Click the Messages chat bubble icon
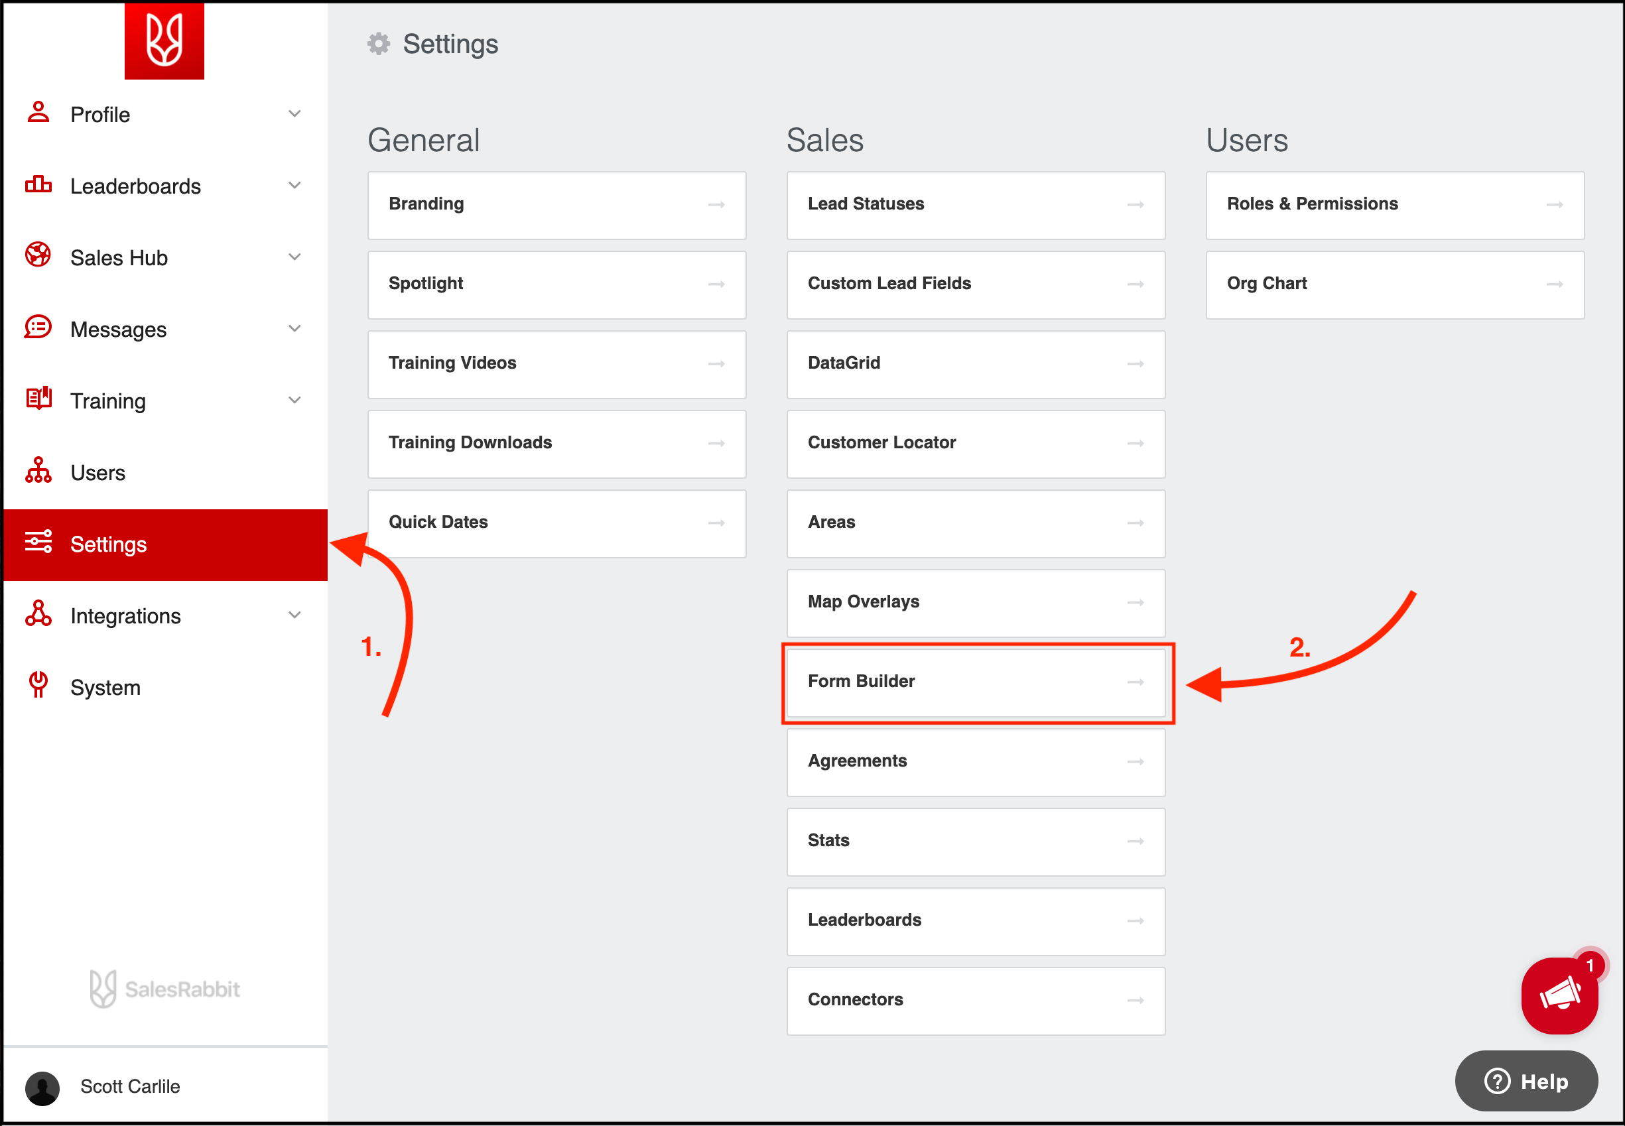Image resolution: width=1625 pixels, height=1126 pixels. [38, 328]
